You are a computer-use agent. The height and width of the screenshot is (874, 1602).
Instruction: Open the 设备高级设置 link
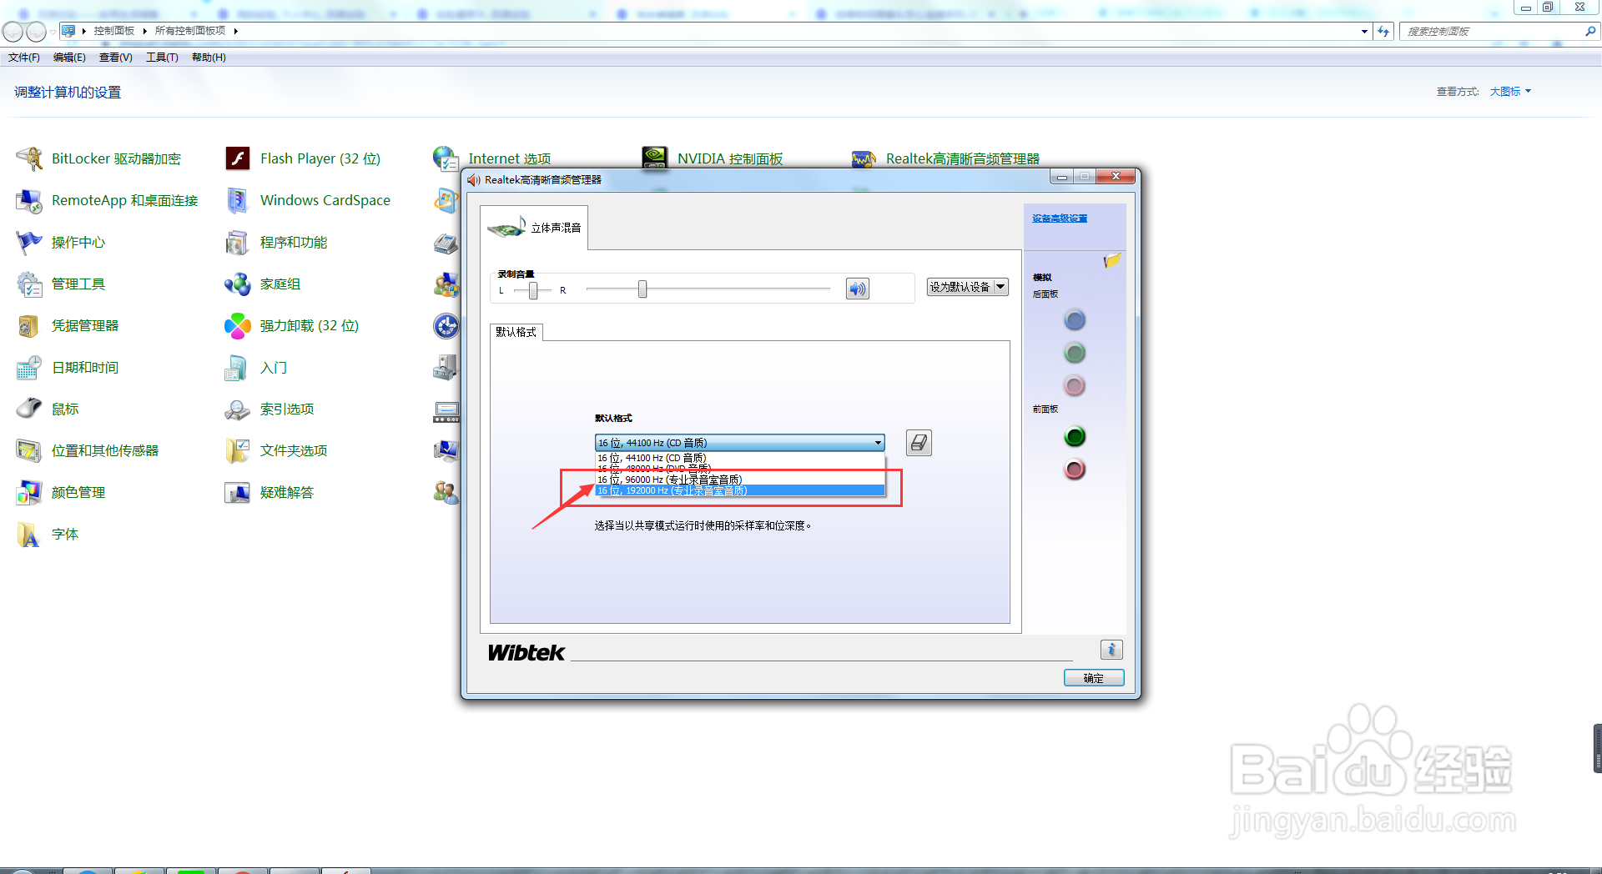pos(1060,218)
